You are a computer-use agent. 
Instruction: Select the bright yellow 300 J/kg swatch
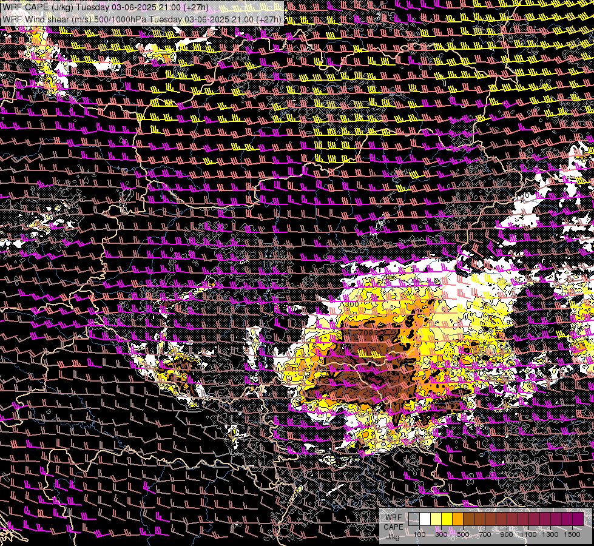tap(447, 519)
